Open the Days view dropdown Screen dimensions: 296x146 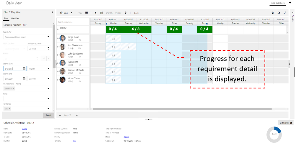pyautogui.click(x=65, y=13)
